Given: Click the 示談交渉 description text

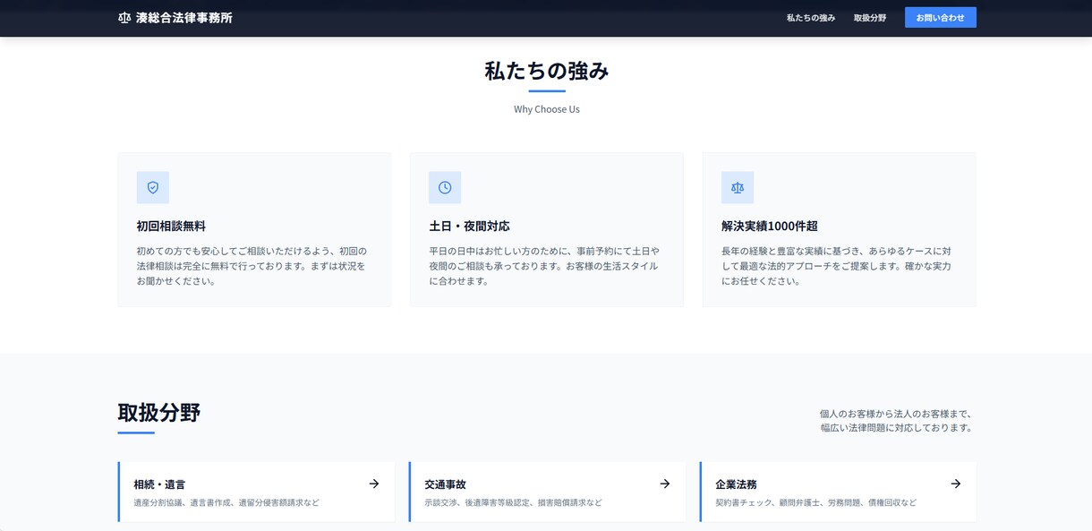Looking at the screenshot, I should [x=513, y=503].
